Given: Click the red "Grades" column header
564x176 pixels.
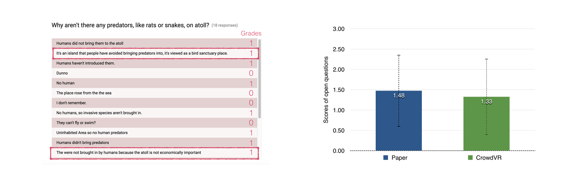Looking at the screenshot, I should (x=251, y=33).
